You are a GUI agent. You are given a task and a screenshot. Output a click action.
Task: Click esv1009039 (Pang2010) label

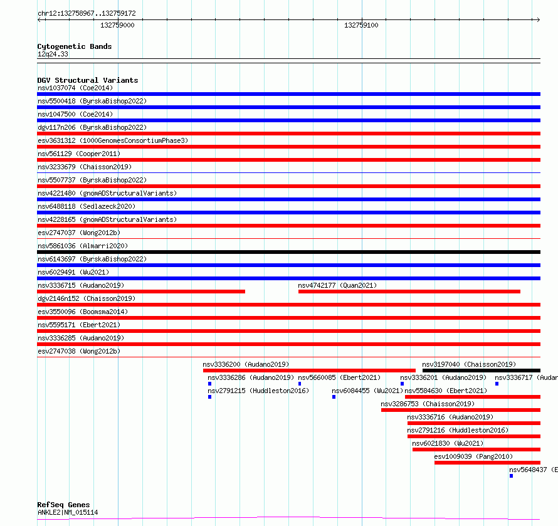[x=473, y=456]
